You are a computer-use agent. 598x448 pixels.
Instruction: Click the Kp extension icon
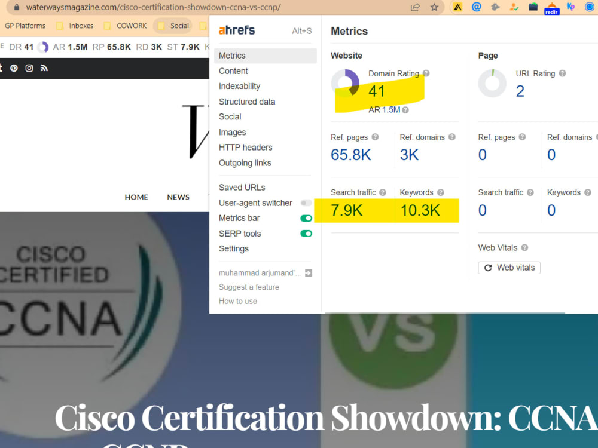pos(570,7)
